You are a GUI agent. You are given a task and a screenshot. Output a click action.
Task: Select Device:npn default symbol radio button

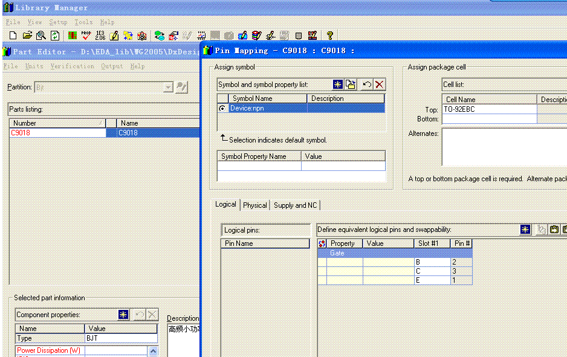(222, 108)
